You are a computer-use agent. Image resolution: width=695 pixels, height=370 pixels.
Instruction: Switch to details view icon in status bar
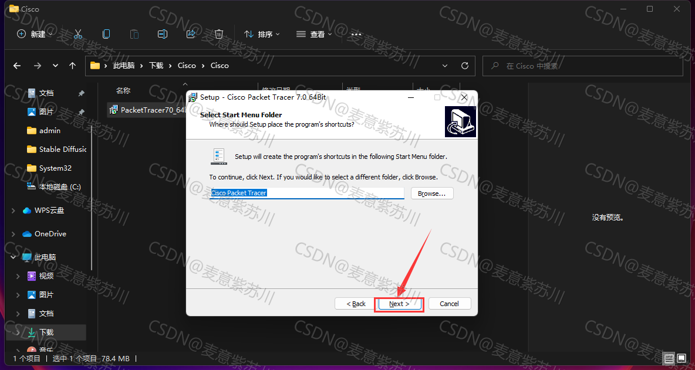coord(669,358)
